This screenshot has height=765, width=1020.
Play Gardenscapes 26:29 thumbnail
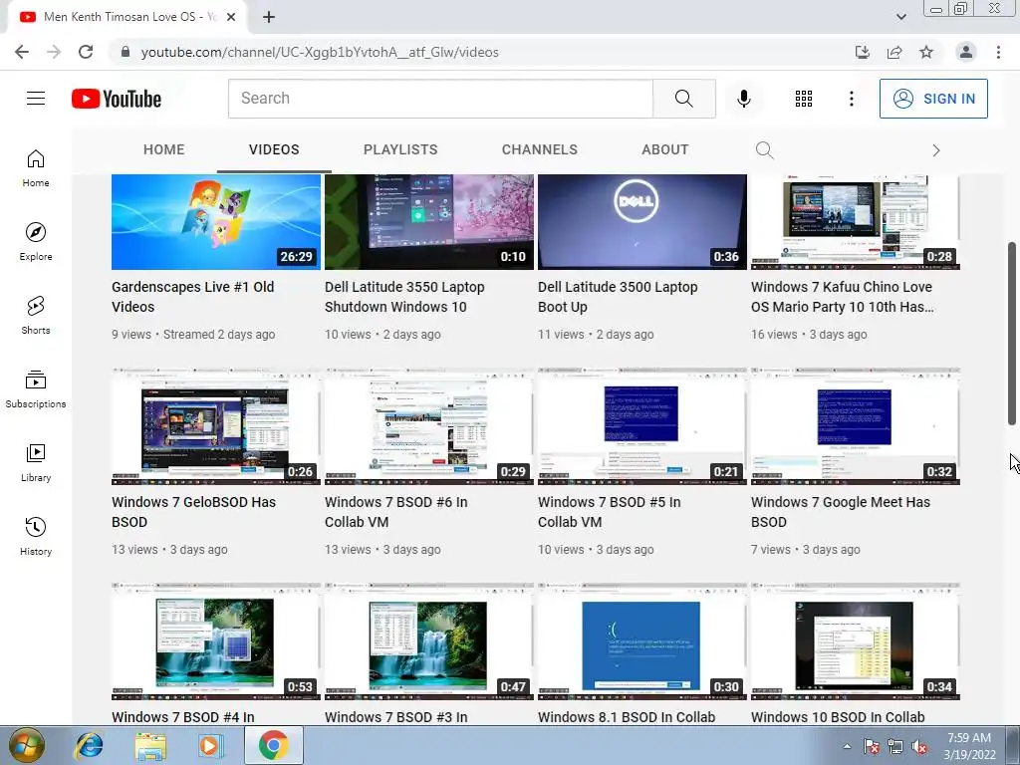[216, 222]
